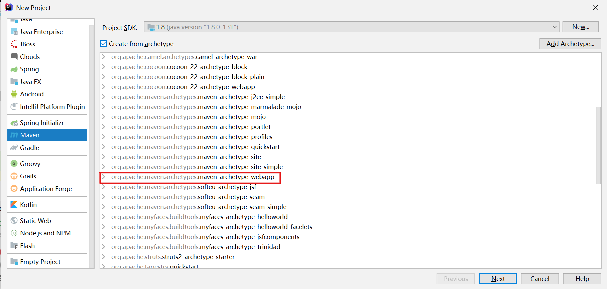Expand struts2-archetype-starter chevron

point(104,257)
